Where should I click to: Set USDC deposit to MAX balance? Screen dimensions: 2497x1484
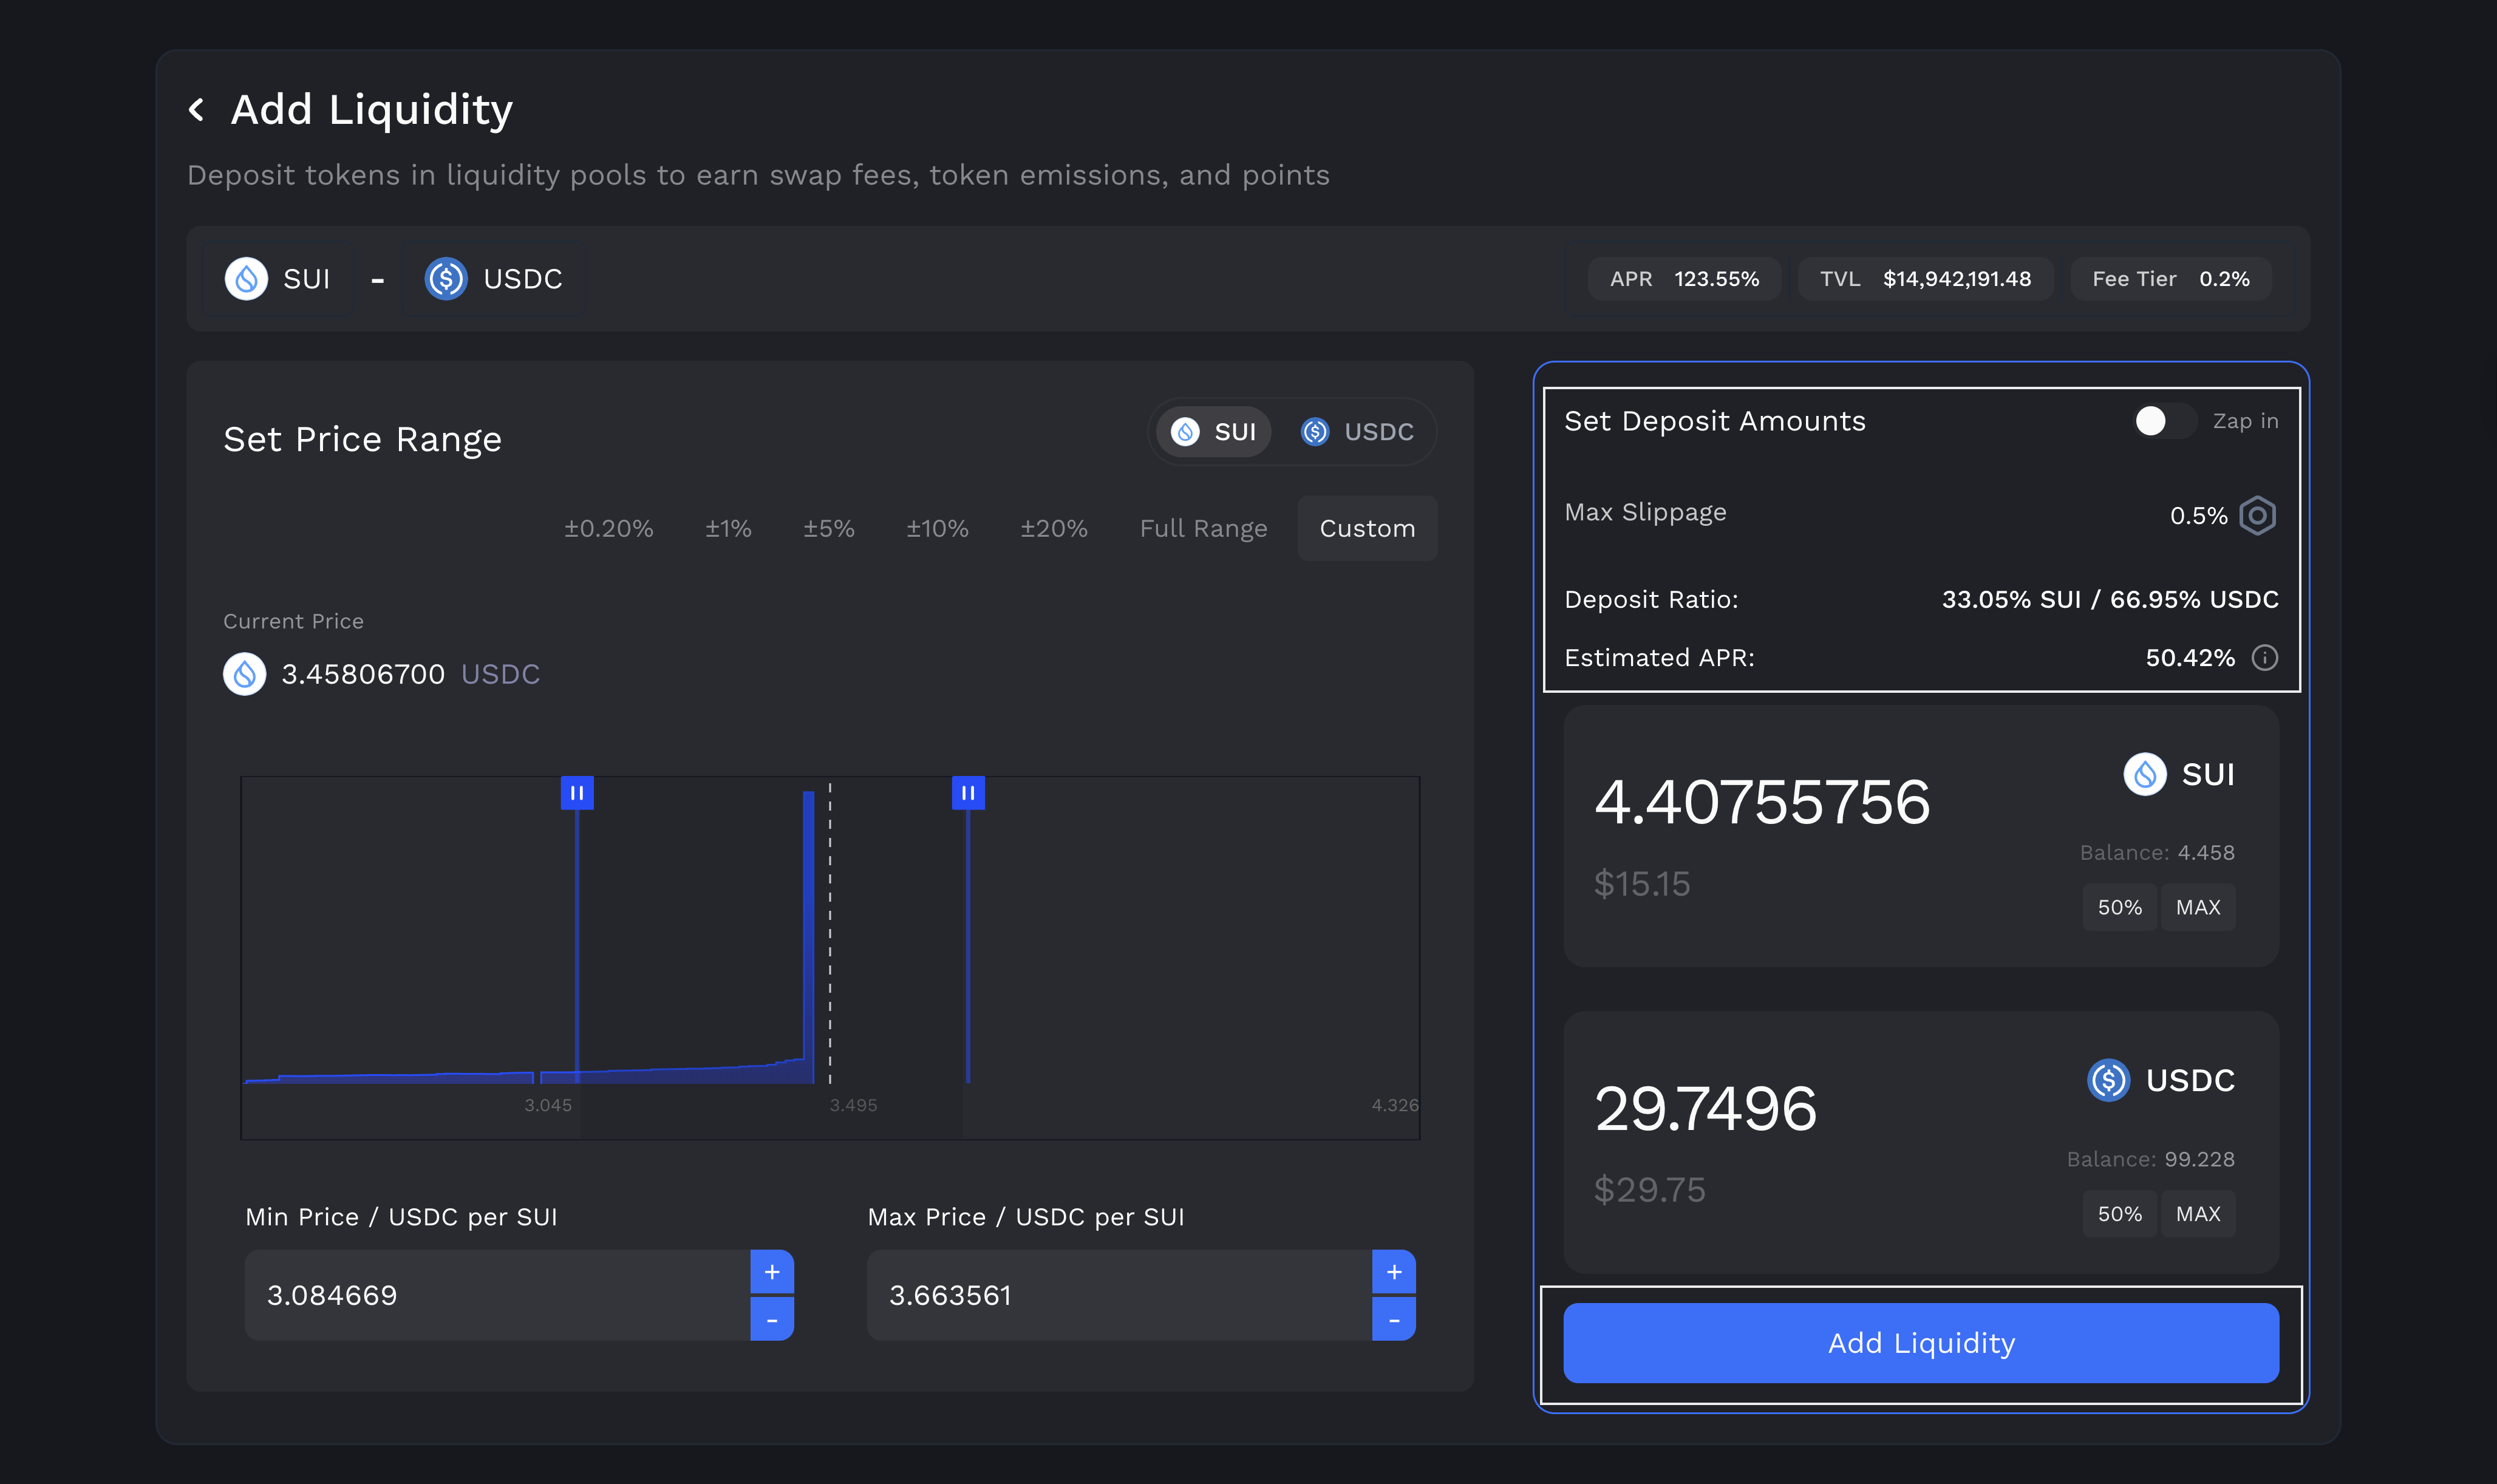(2197, 1214)
